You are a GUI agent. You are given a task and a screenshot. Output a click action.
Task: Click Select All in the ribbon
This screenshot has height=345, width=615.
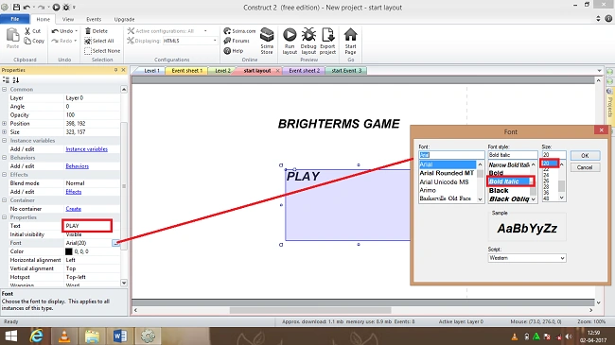pos(99,41)
